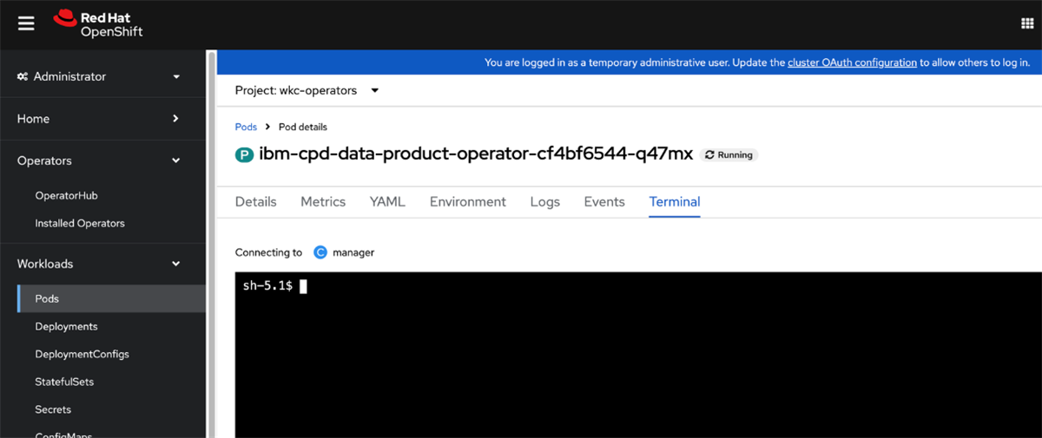Click the blue C container icon
This screenshot has width=1042, height=438.
(320, 252)
